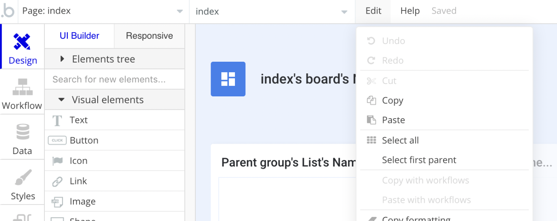
Task: Choose Paste from the Edit menu
Action: [444, 120]
